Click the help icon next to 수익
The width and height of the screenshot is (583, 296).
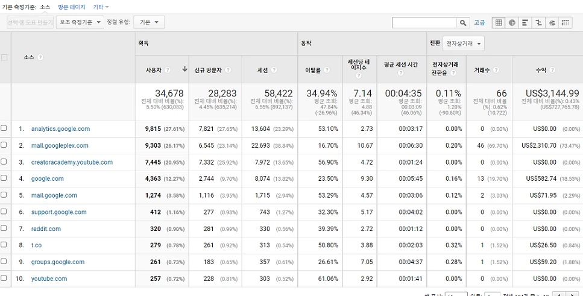coord(552,70)
